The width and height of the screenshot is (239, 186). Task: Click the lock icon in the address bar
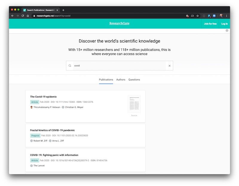point(34,16)
